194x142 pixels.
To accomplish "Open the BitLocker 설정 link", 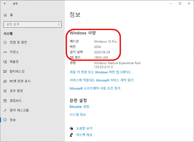I will (x=79, y=107).
